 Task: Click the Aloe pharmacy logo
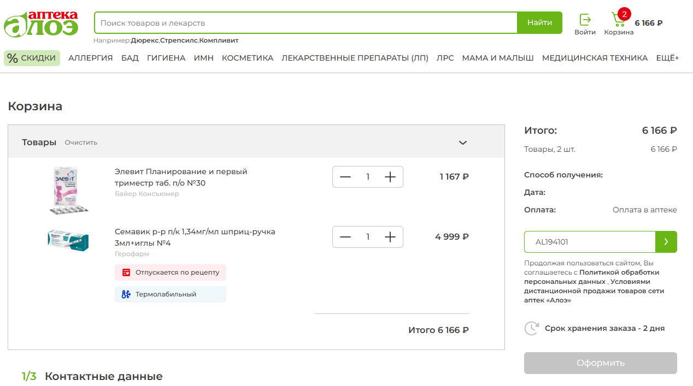41,23
